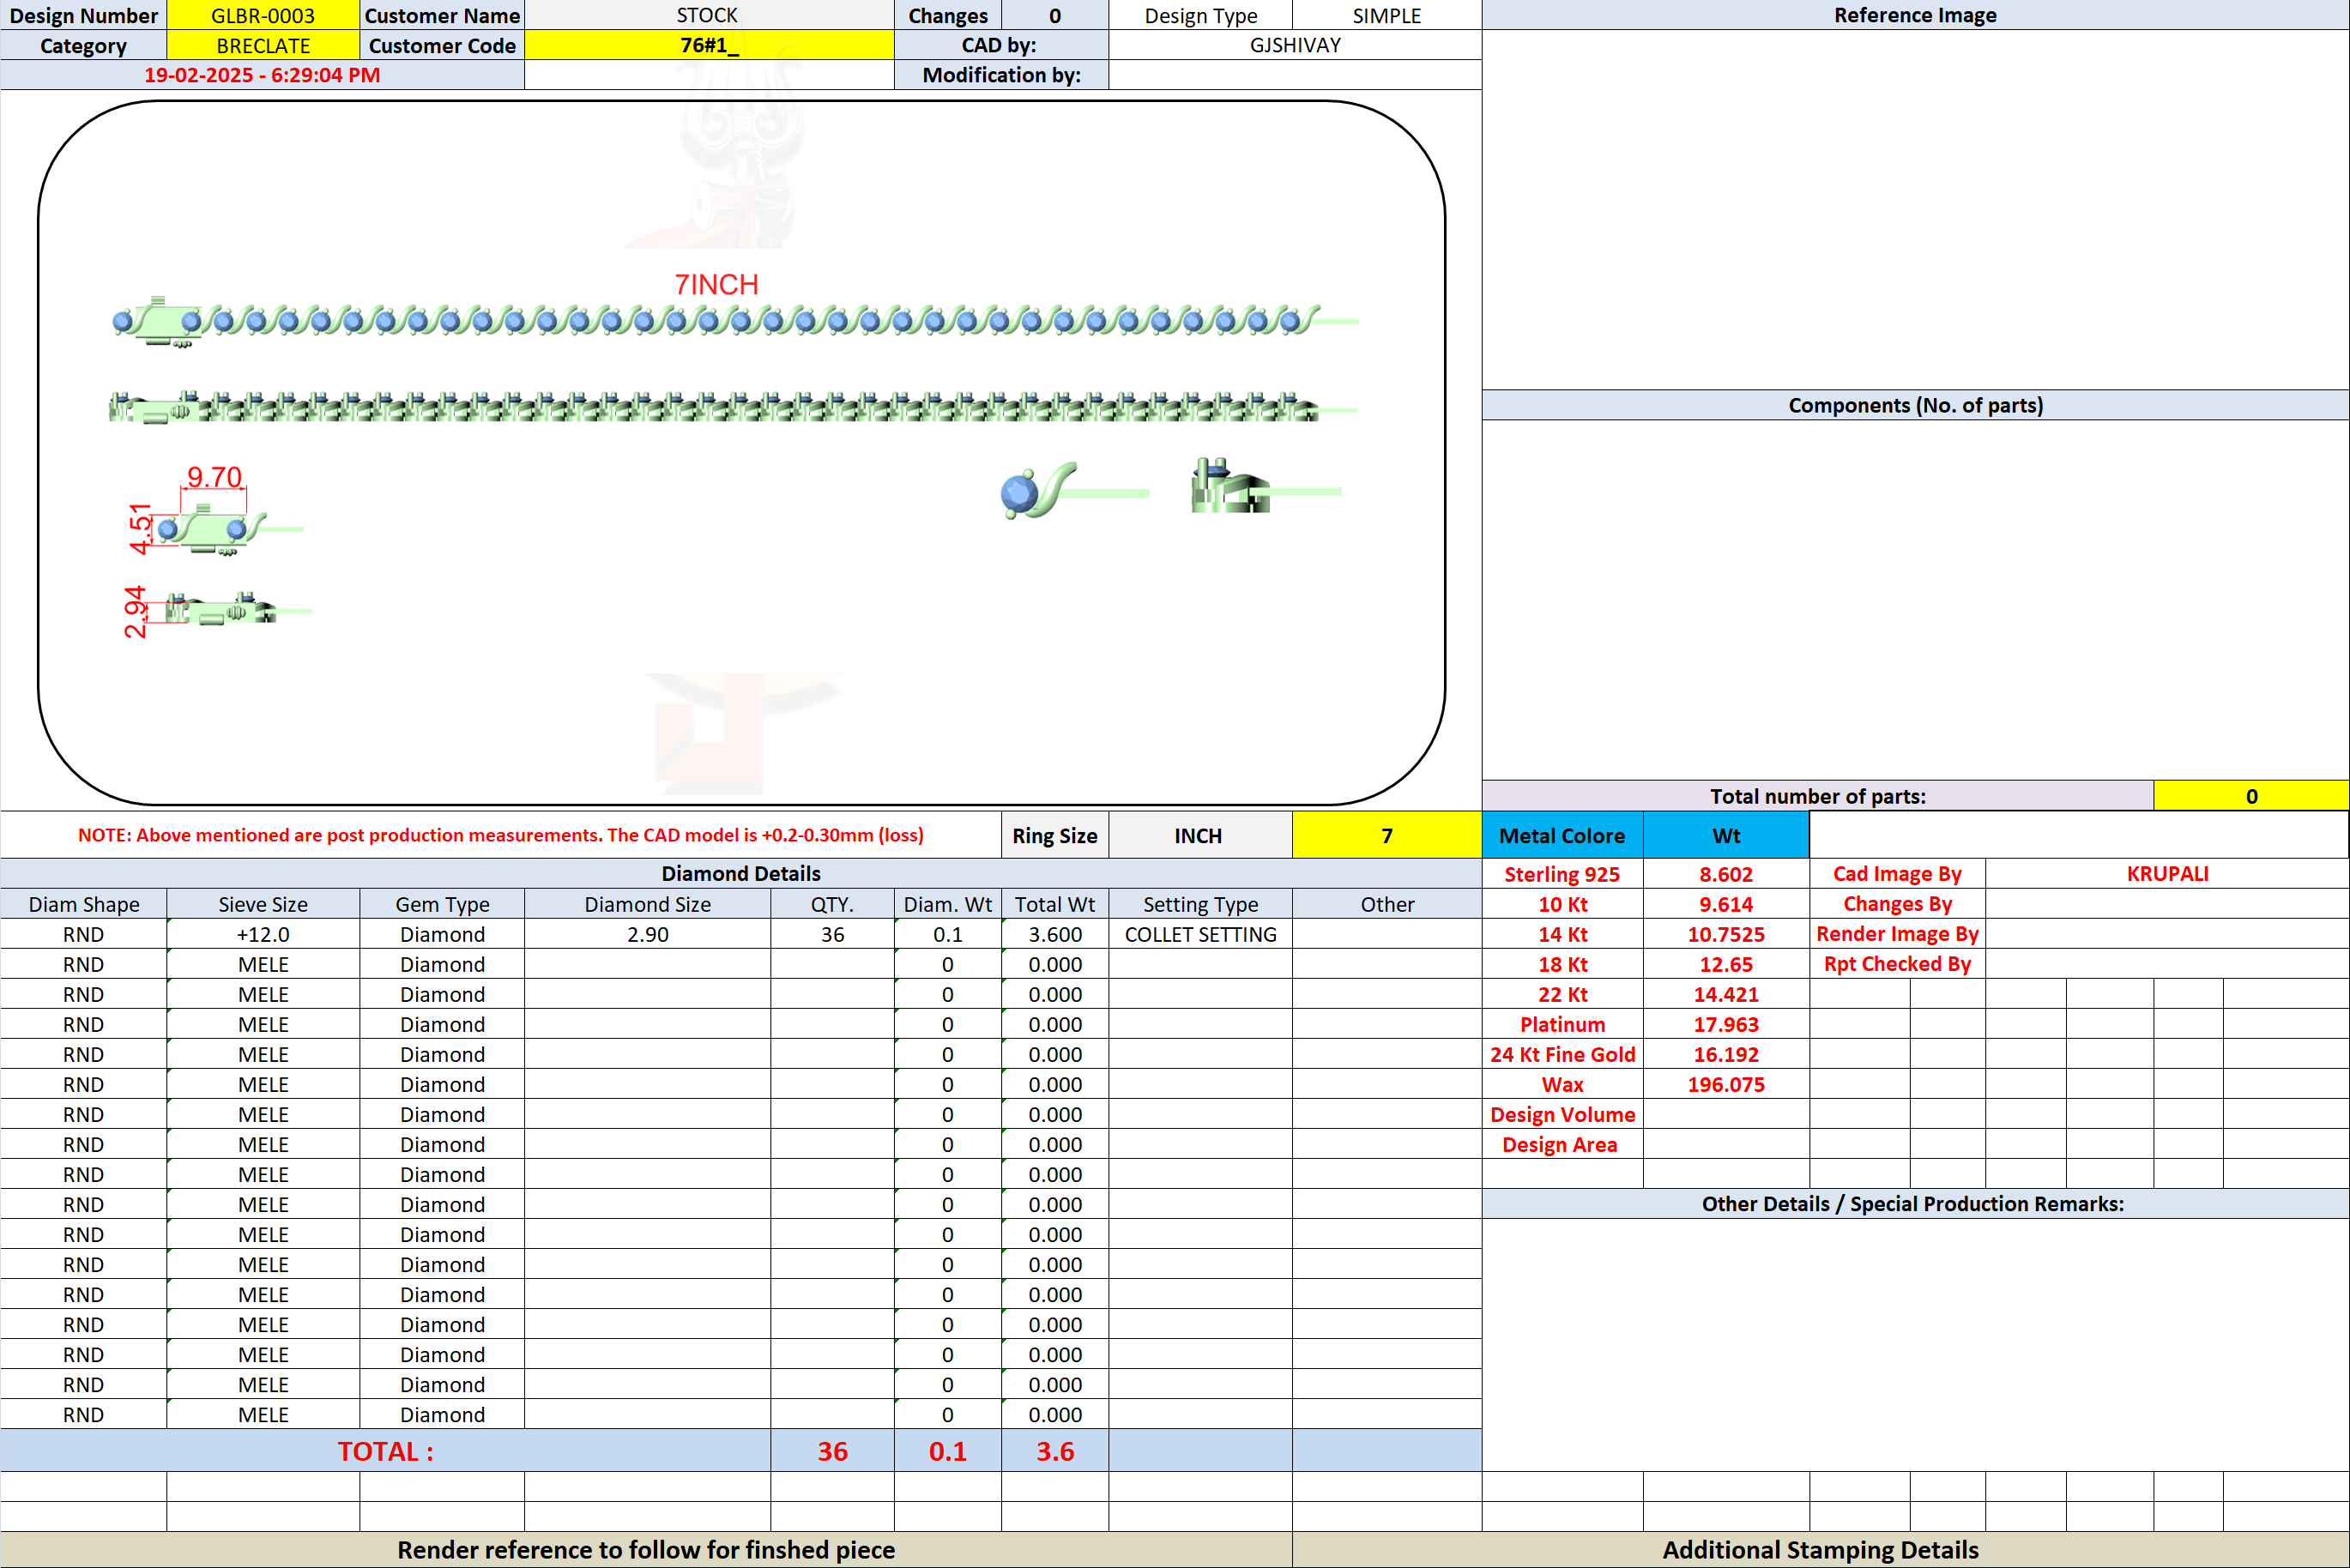Click the diamond size cell 2.90
Image resolution: width=2350 pixels, height=1568 pixels.
click(x=648, y=934)
